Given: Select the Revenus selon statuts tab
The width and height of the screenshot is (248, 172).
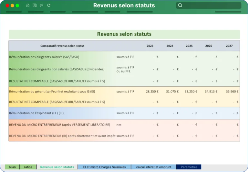Looking at the screenshot, I should coord(57,167).
